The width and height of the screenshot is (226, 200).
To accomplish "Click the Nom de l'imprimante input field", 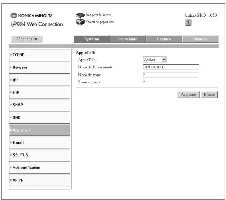I will point(171,67).
